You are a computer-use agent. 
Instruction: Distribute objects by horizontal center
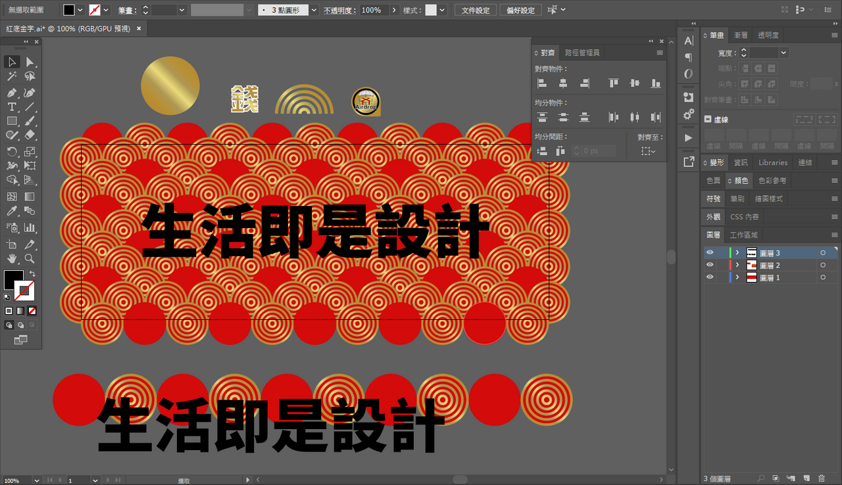point(635,117)
